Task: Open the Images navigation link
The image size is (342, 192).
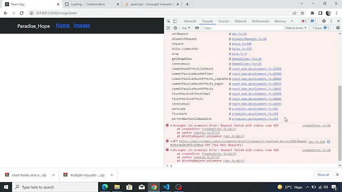Action: [82, 25]
